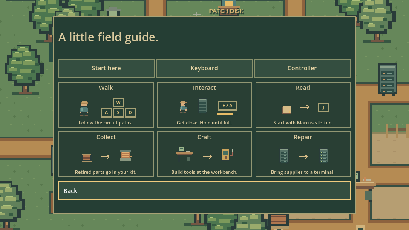The height and width of the screenshot is (230, 409).
Task: Click the workbench icon in Craft card
Action: click(x=184, y=154)
